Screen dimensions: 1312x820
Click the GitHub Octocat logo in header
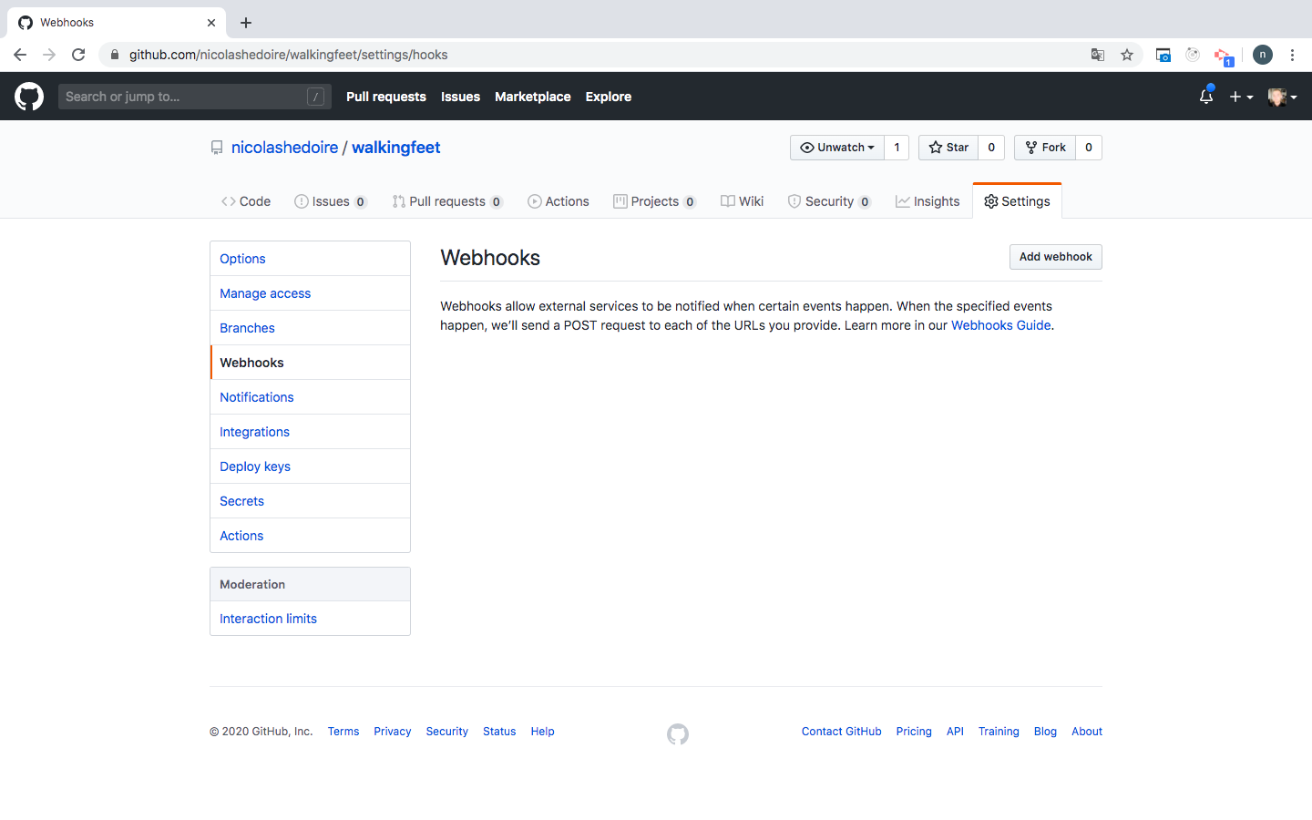click(29, 97)
